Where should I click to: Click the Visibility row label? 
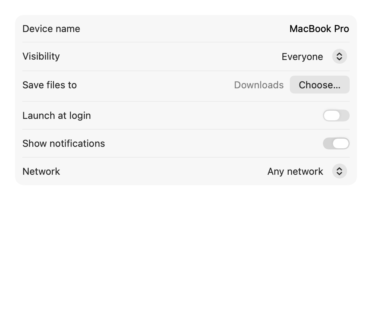pos(41,57)
